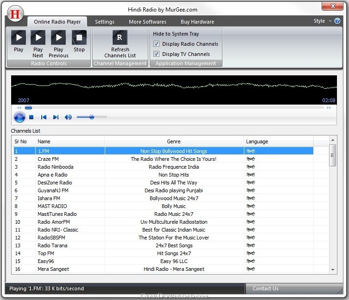Click the channel list scroll up arrow
This screenshot has width=349, height=300.
(x=333, y=140)
